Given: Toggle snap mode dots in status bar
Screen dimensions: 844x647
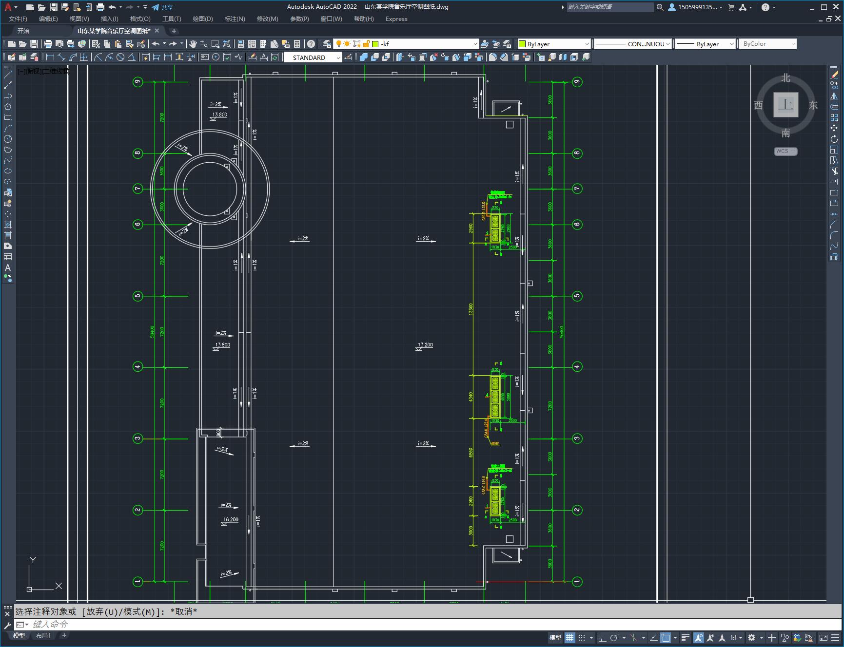Looking at the screenshot, I should [582, 637].
